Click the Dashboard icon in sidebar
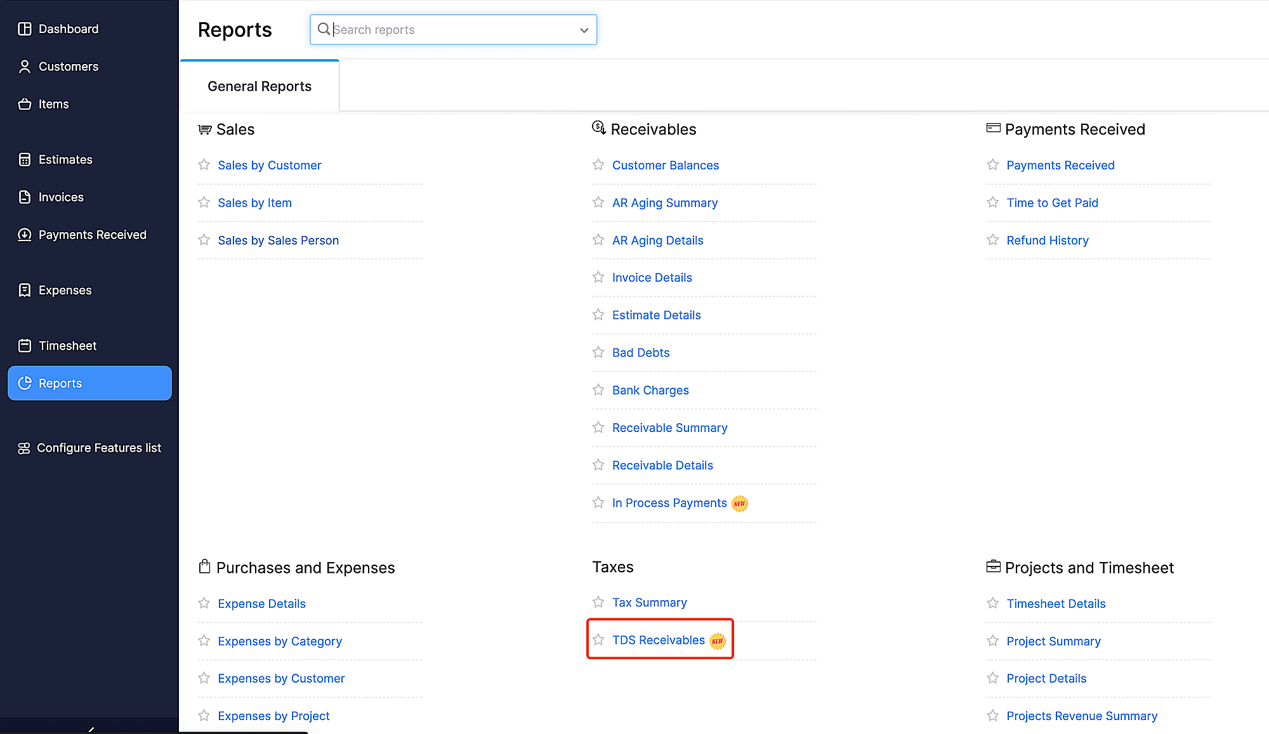The image size is (1269, 734). point(24,29)
